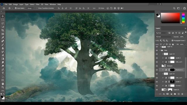Toggle visibility of Levels 1 layer

click(157, 82)
